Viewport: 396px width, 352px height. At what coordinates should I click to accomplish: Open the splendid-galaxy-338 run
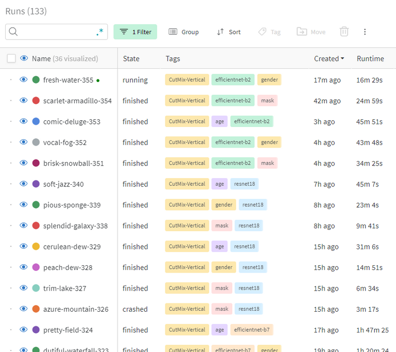(75, 226)
